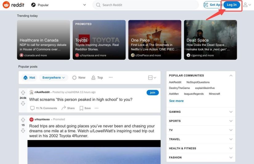The width and height of the screenshot is (254, 164).
Task: Share the AskReddit high school post
Action: tap(68, 108)
